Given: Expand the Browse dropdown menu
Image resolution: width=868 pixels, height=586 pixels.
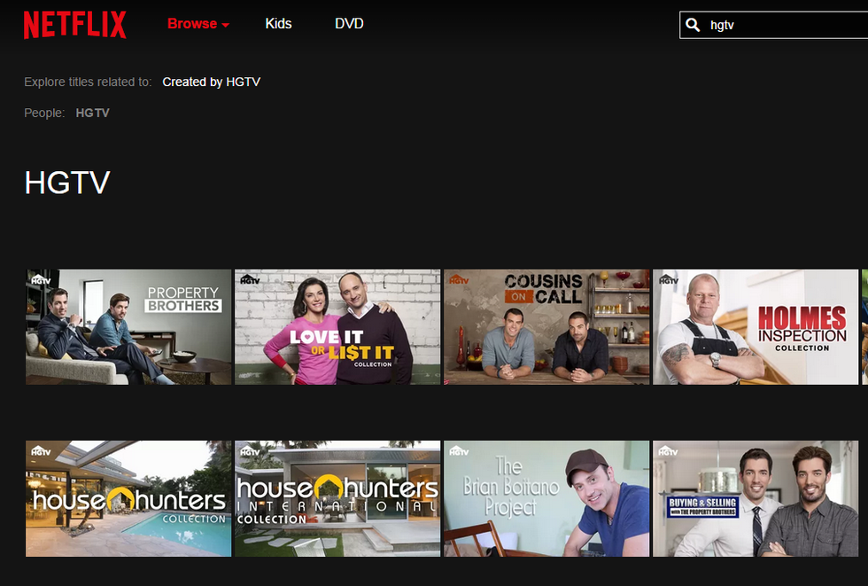Looking at the screenshot, I should pos(198,24).
